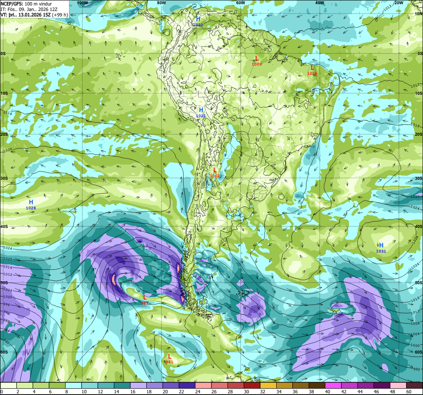Select the H 1028 high-pressure marker
Screen dimensions: 423x395
click(31, 204)
